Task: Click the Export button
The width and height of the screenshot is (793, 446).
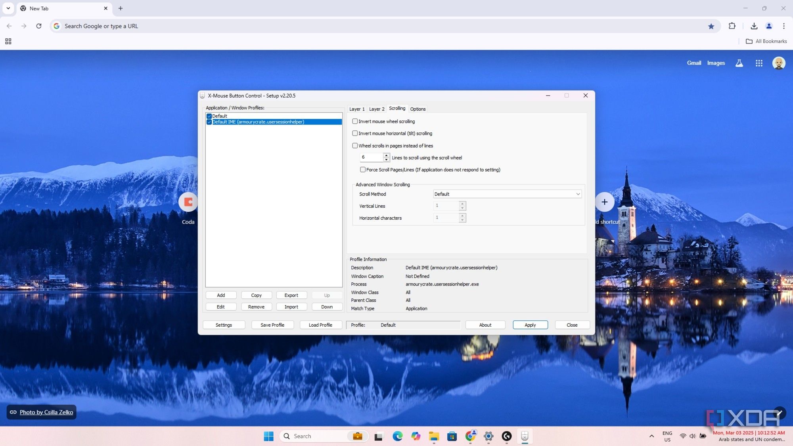Action: (x=291, y=295)
